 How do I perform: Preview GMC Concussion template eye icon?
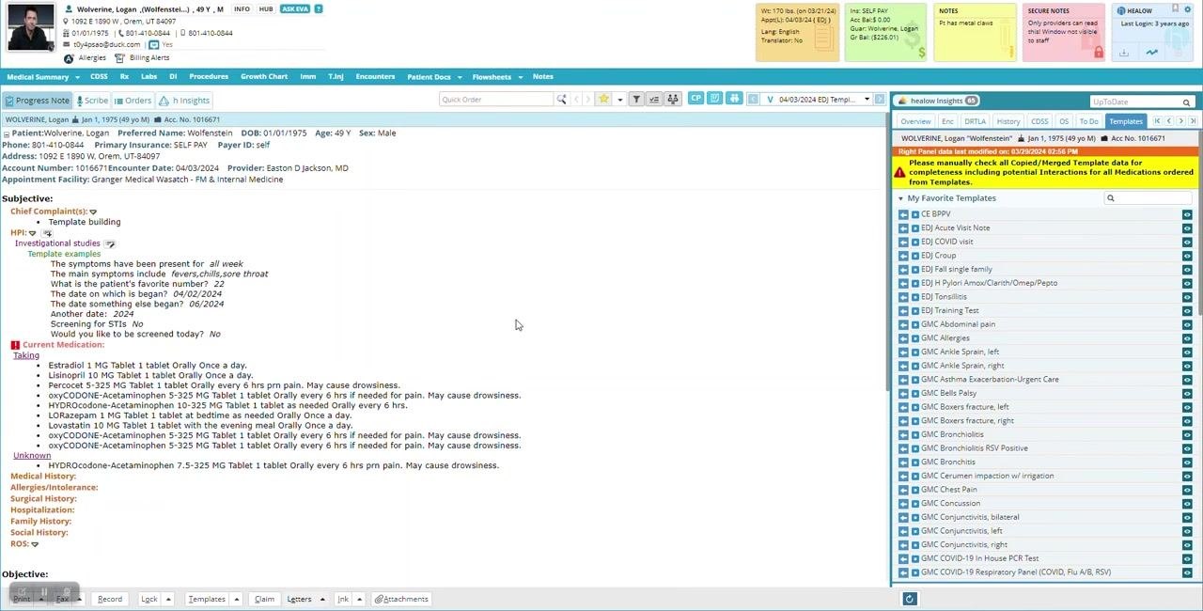(1187, 503)
